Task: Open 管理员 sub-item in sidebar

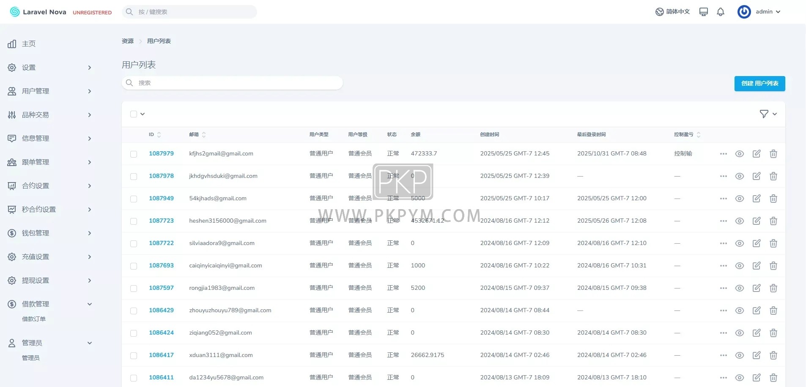Action: click(31, 358)
